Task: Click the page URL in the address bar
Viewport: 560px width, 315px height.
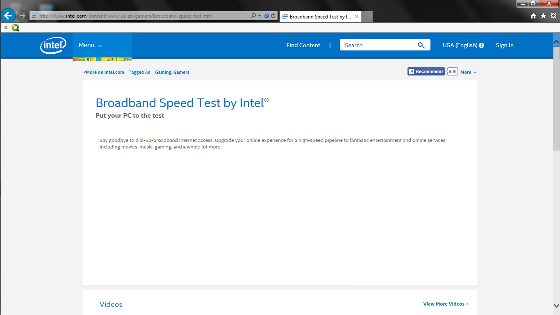Action: (x=126, y=16)
